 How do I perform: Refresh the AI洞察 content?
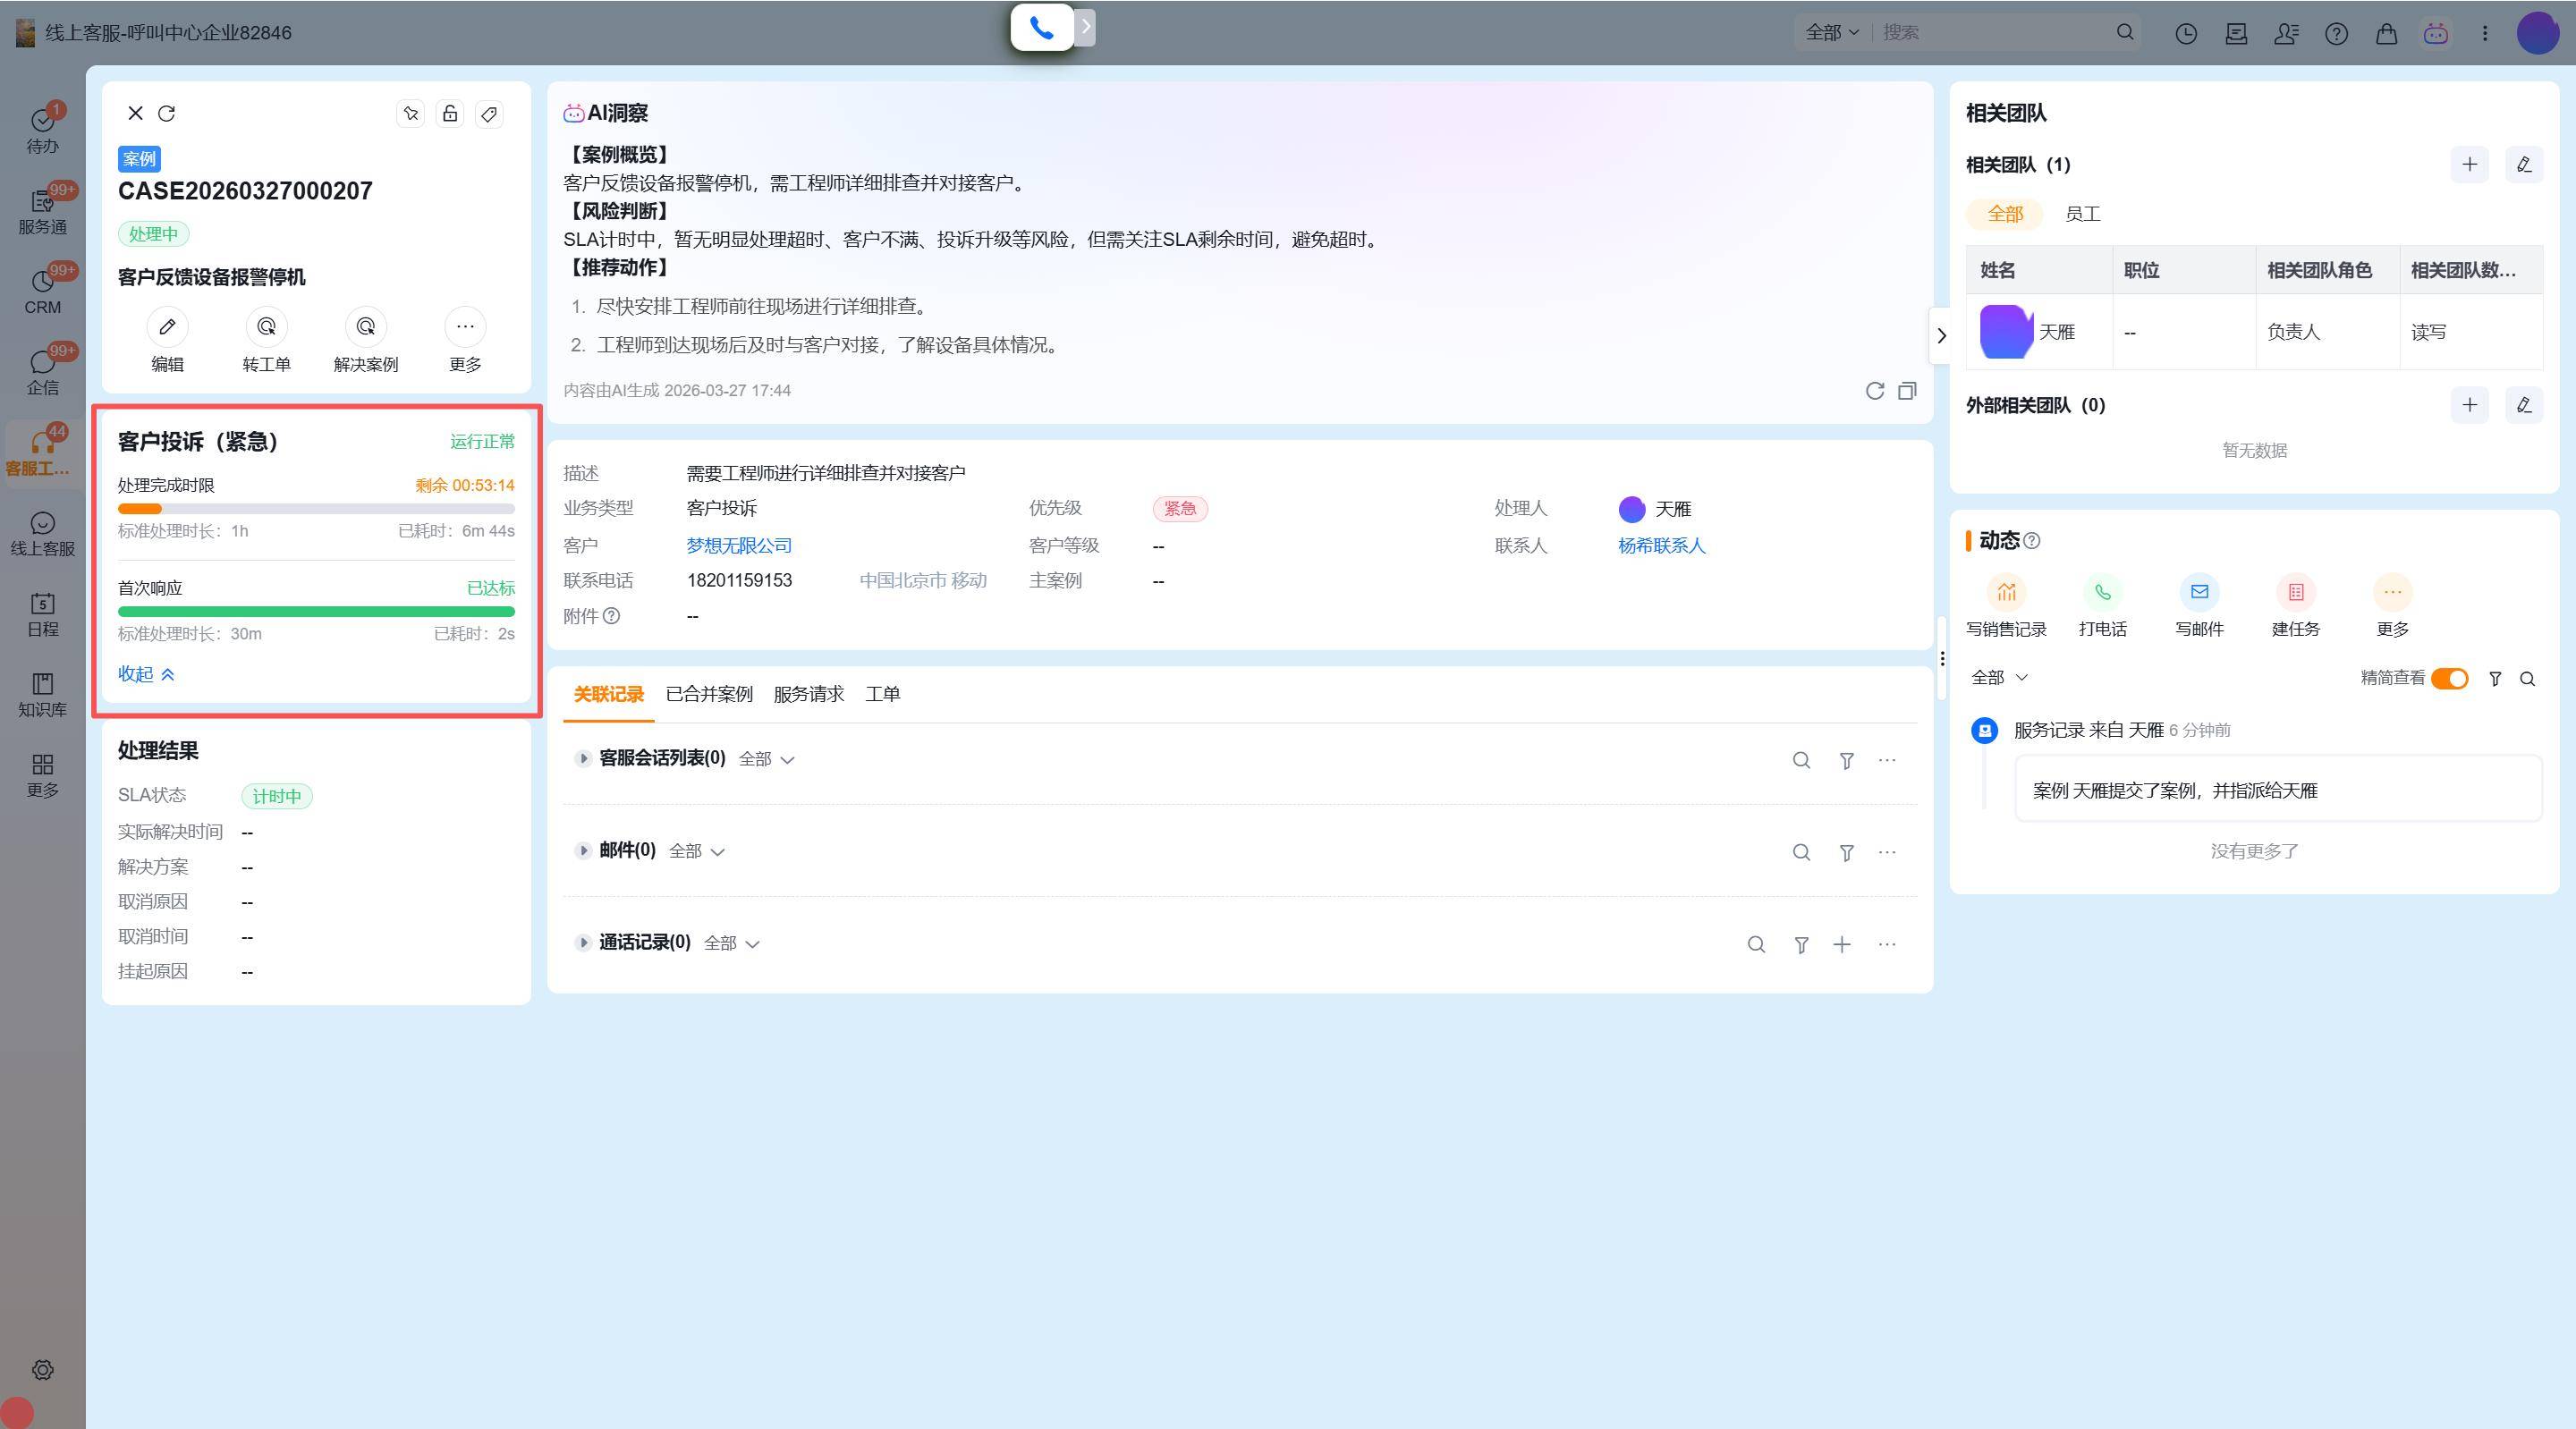pyautogui.click(x=1874, y=391)
